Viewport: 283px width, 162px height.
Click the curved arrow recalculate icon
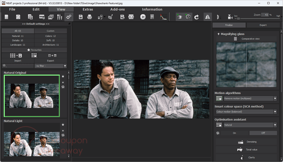click(x=197, y=17)
